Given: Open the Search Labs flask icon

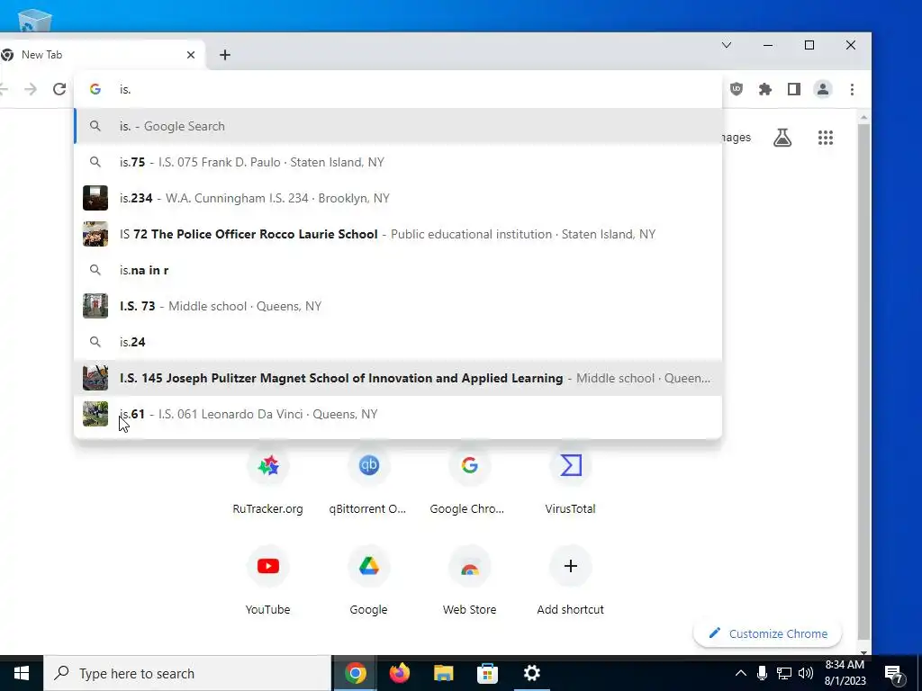Looking at the screenshot, I should click(782, 138).
